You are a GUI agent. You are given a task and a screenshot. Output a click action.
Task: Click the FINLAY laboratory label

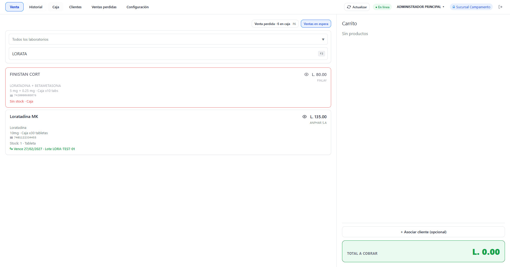(x=322, y=80)
